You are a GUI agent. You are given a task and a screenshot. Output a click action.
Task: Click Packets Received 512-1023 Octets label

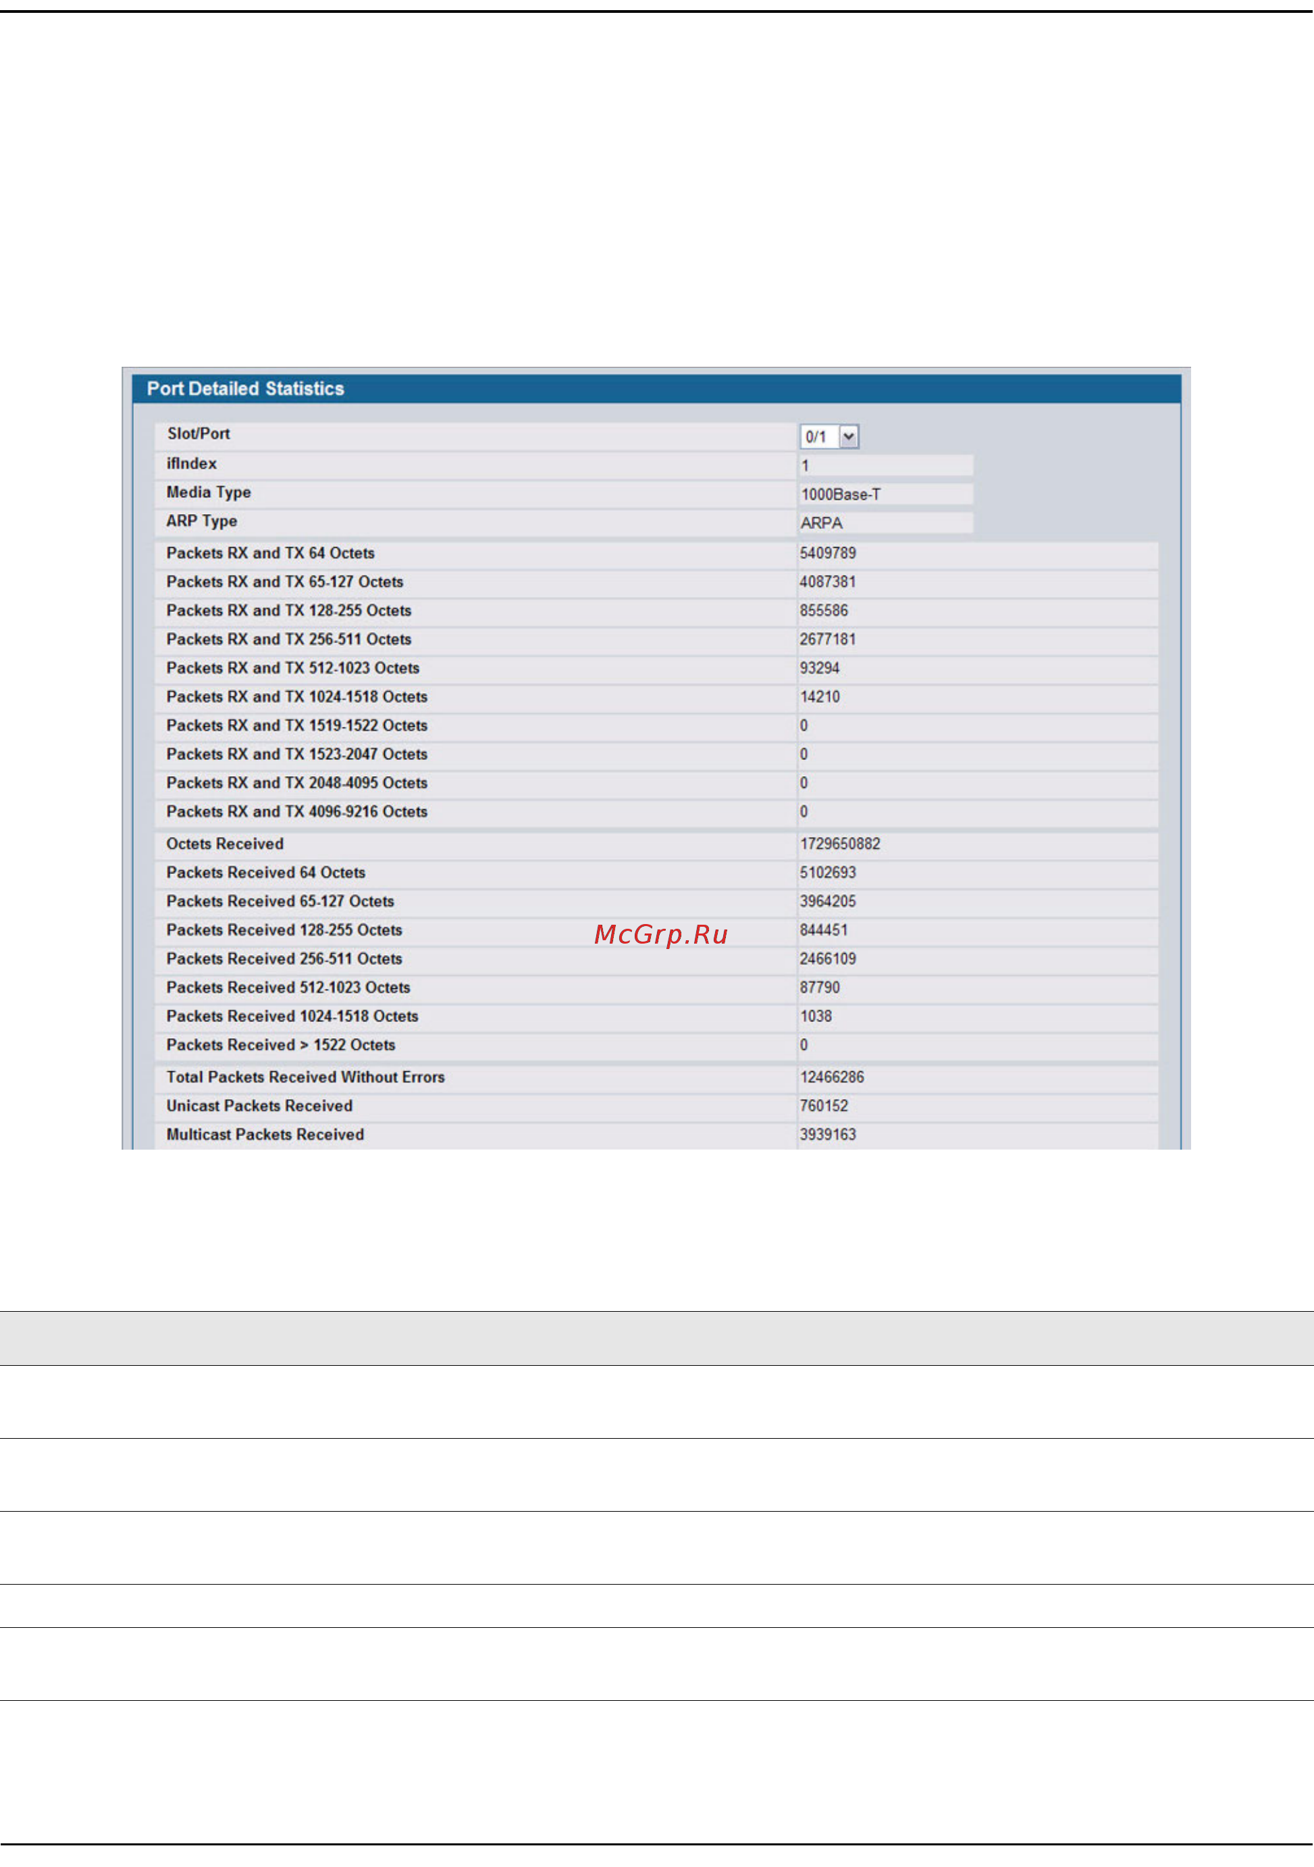(288, 987)
